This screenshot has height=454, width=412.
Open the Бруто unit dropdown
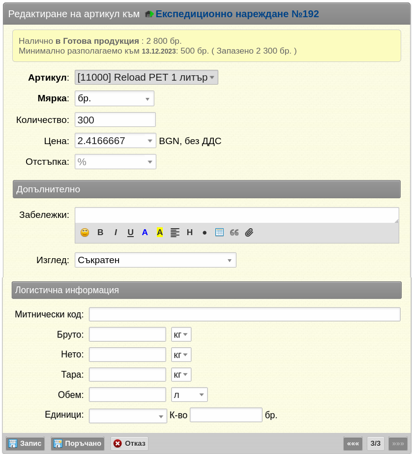click(x=181, y=334)
